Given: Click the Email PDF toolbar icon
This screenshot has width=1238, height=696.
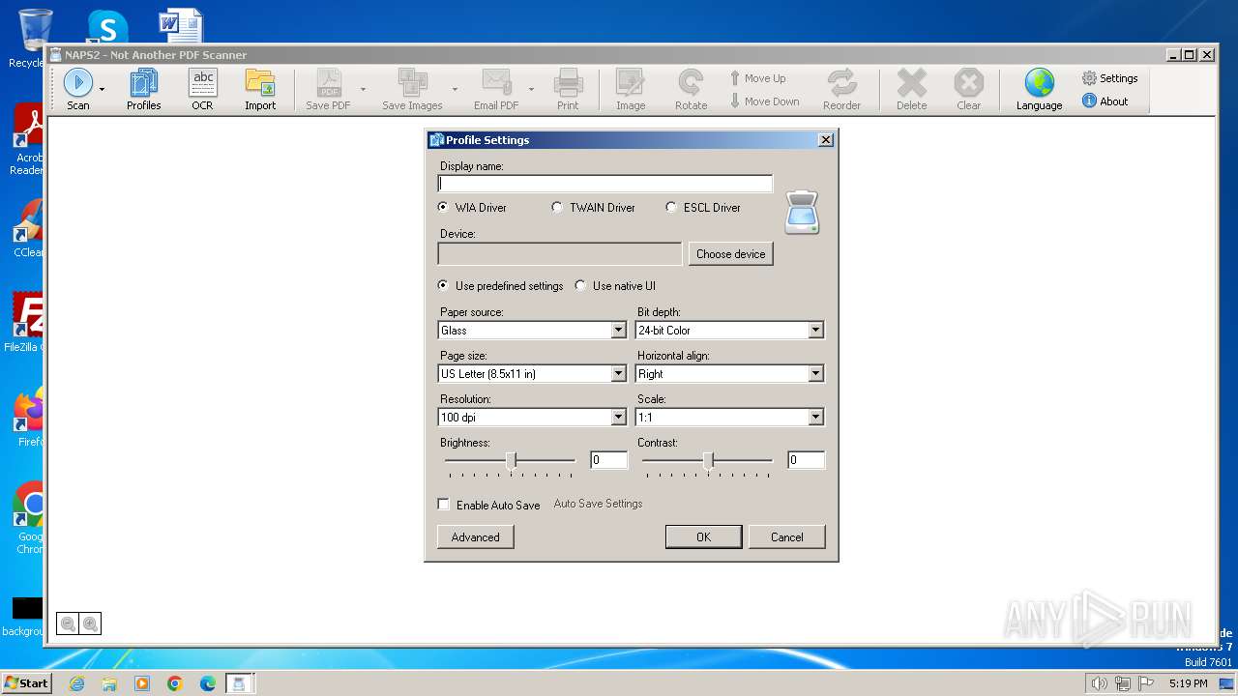Looking at the screenshot, I should [x=496, y=90].
